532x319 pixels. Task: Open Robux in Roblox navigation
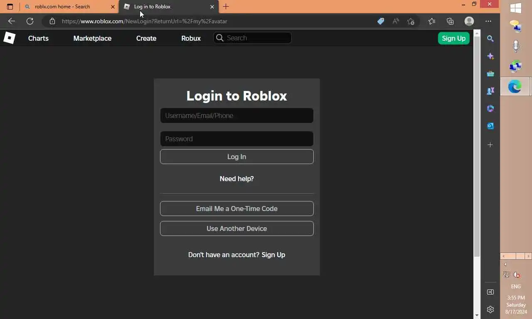point(191,38)
